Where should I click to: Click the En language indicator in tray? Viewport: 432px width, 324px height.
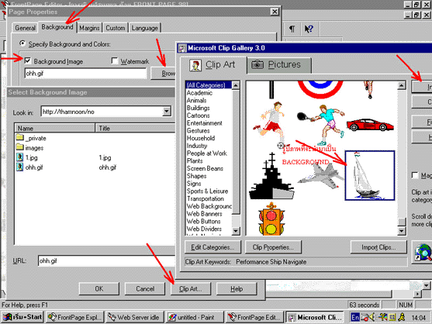pyautogui.click(x=355, y=317)
